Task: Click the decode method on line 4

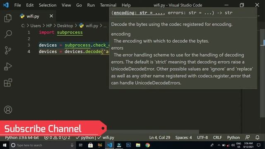Action: click(93, 51)
